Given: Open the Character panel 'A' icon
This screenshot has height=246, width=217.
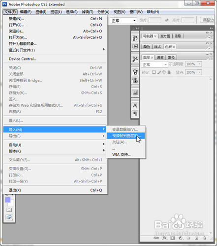Looking at the screenshot, I should click(x=135, y=106).
